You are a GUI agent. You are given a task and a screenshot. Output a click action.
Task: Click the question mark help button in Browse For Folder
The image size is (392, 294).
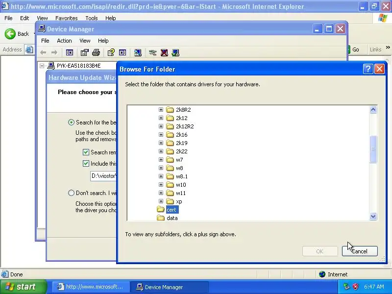click(368, 69)
